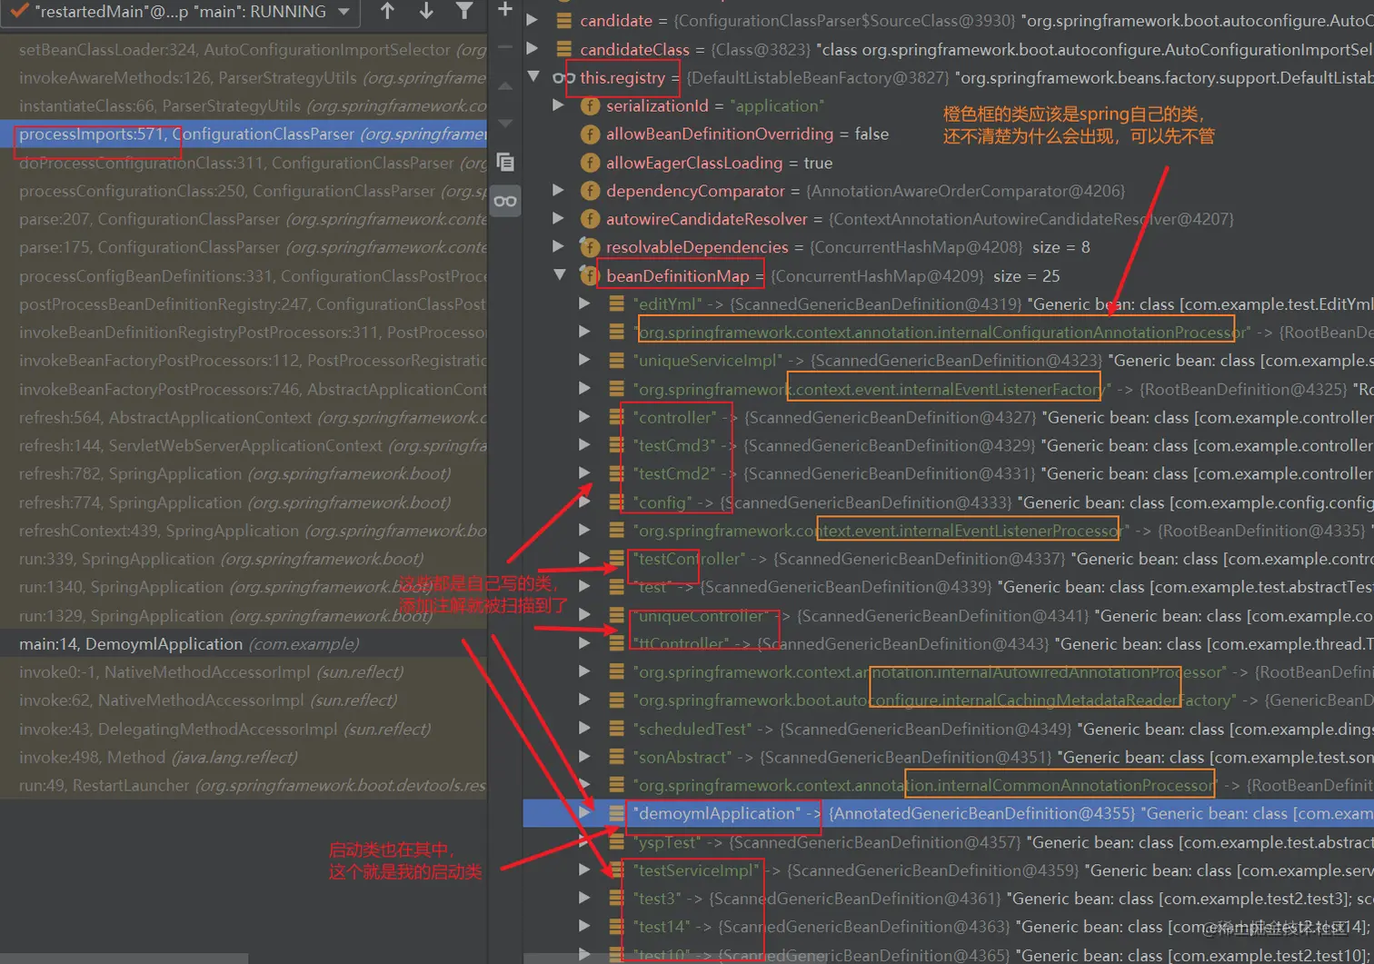Screen dimensions: 1374x964
Task: Click the frames filter funnel icon
Action: tap(464, 11)
